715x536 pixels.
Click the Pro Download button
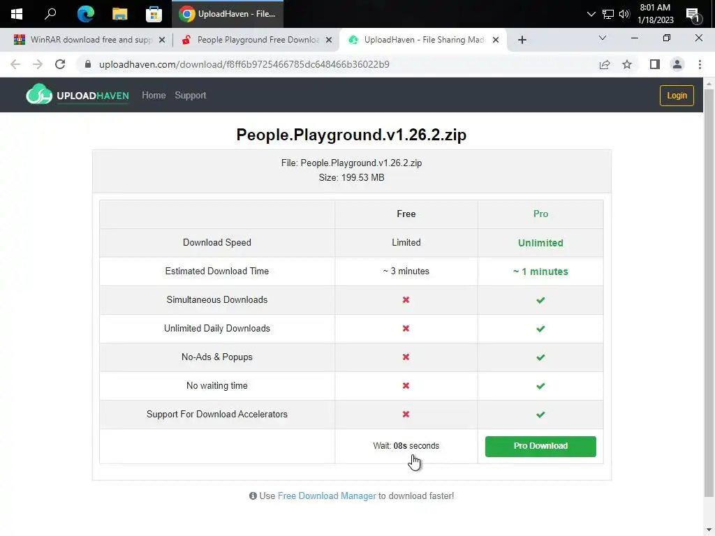[540, 446]
